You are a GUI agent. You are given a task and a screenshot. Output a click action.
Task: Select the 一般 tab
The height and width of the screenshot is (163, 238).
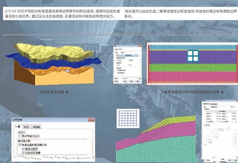point(18,127)
